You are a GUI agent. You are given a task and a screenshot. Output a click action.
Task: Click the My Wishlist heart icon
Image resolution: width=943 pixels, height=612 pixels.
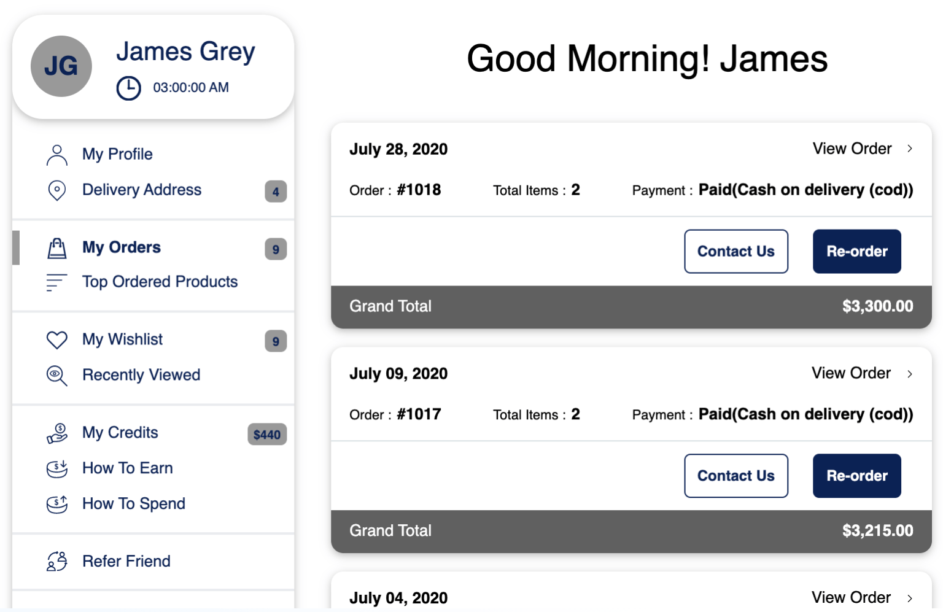pyautogui.click(x=57, y=339)
